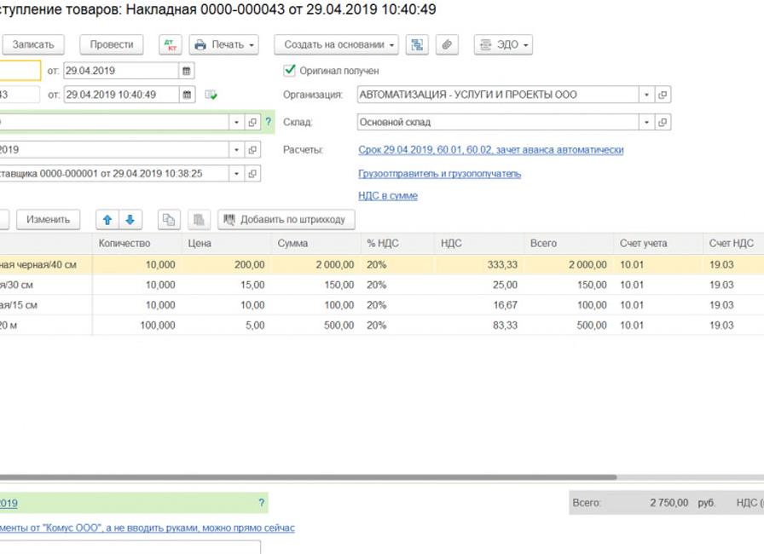
Task: Click the Записать button
Action: point(33,45)
